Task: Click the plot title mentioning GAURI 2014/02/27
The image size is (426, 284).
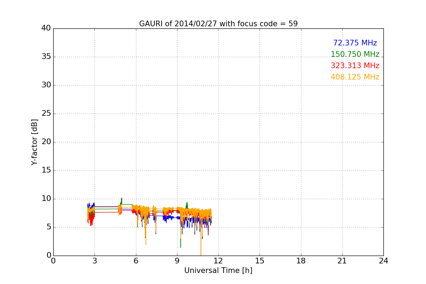Action: click(218, 24)
